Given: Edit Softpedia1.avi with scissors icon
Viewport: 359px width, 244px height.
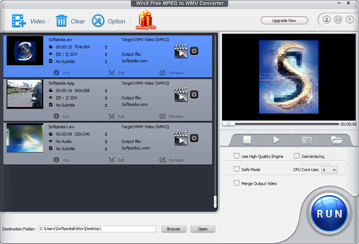Looking at the screenshot, I should point(116,160).
